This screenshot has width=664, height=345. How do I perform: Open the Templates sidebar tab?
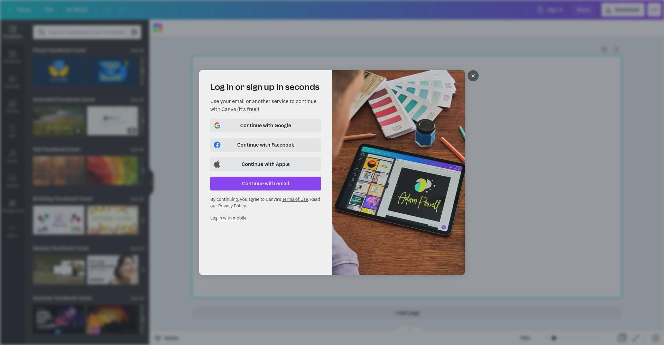(x=12, y=32)
